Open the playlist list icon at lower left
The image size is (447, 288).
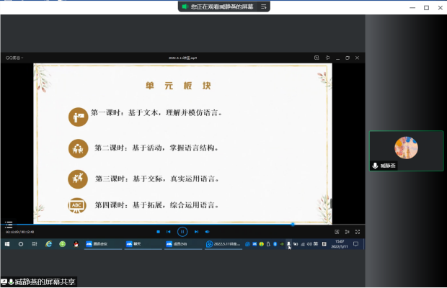(x=9, y=225)
